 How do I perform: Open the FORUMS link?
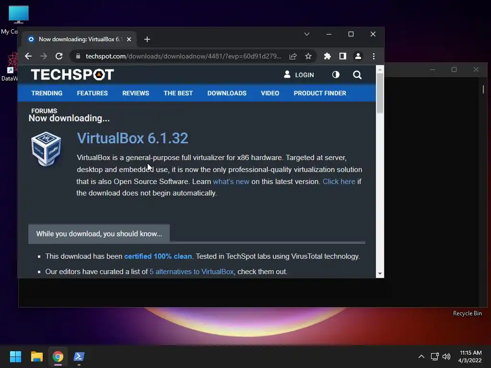pyautogui.click(x=44, y=111)
